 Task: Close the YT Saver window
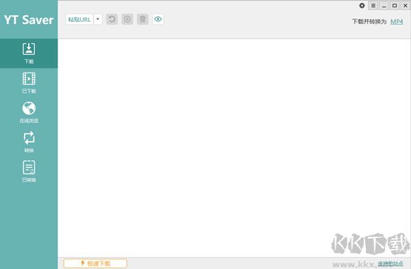[x=406, y=5]
